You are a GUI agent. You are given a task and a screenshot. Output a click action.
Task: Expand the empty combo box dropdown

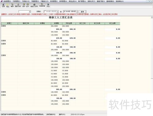pos(30,12)
